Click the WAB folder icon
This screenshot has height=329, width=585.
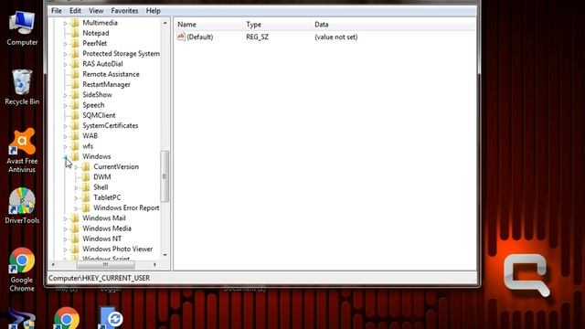click(x=75, y=136)
